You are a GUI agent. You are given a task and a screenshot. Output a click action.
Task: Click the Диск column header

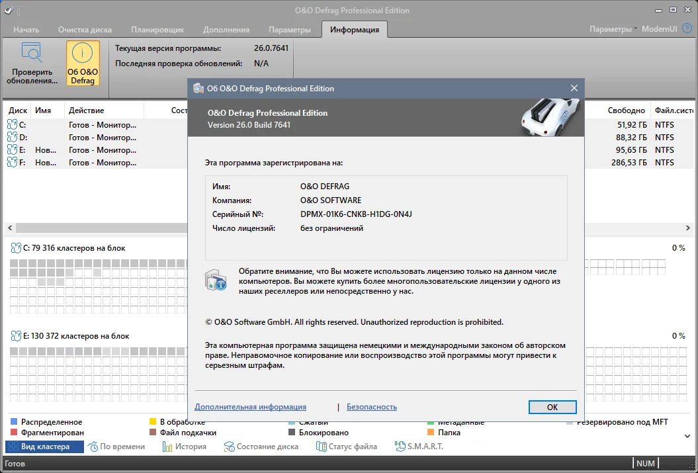pyautogui.click(x=19, y=110)
